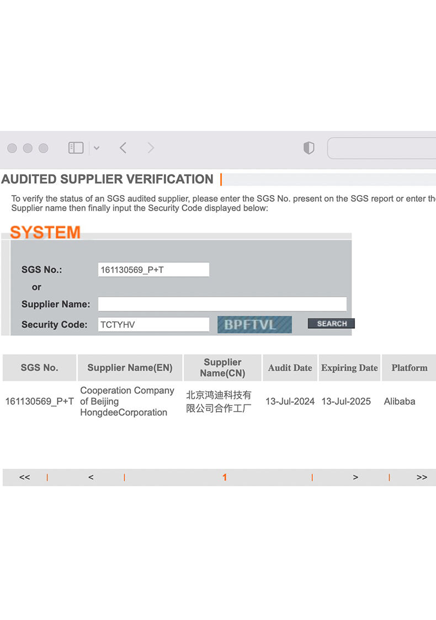Viewport: 436px width, 620px height.
Task: Go to previous page with < link
Action: point(91,477)
